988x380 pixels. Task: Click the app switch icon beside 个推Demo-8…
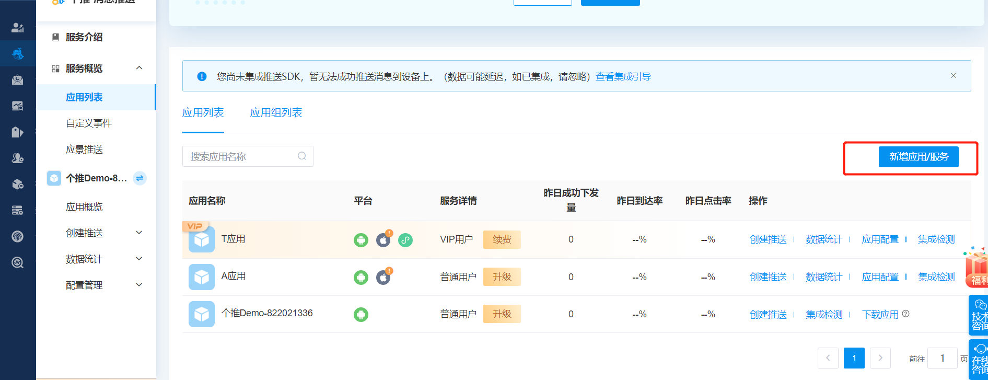point(140,178)
